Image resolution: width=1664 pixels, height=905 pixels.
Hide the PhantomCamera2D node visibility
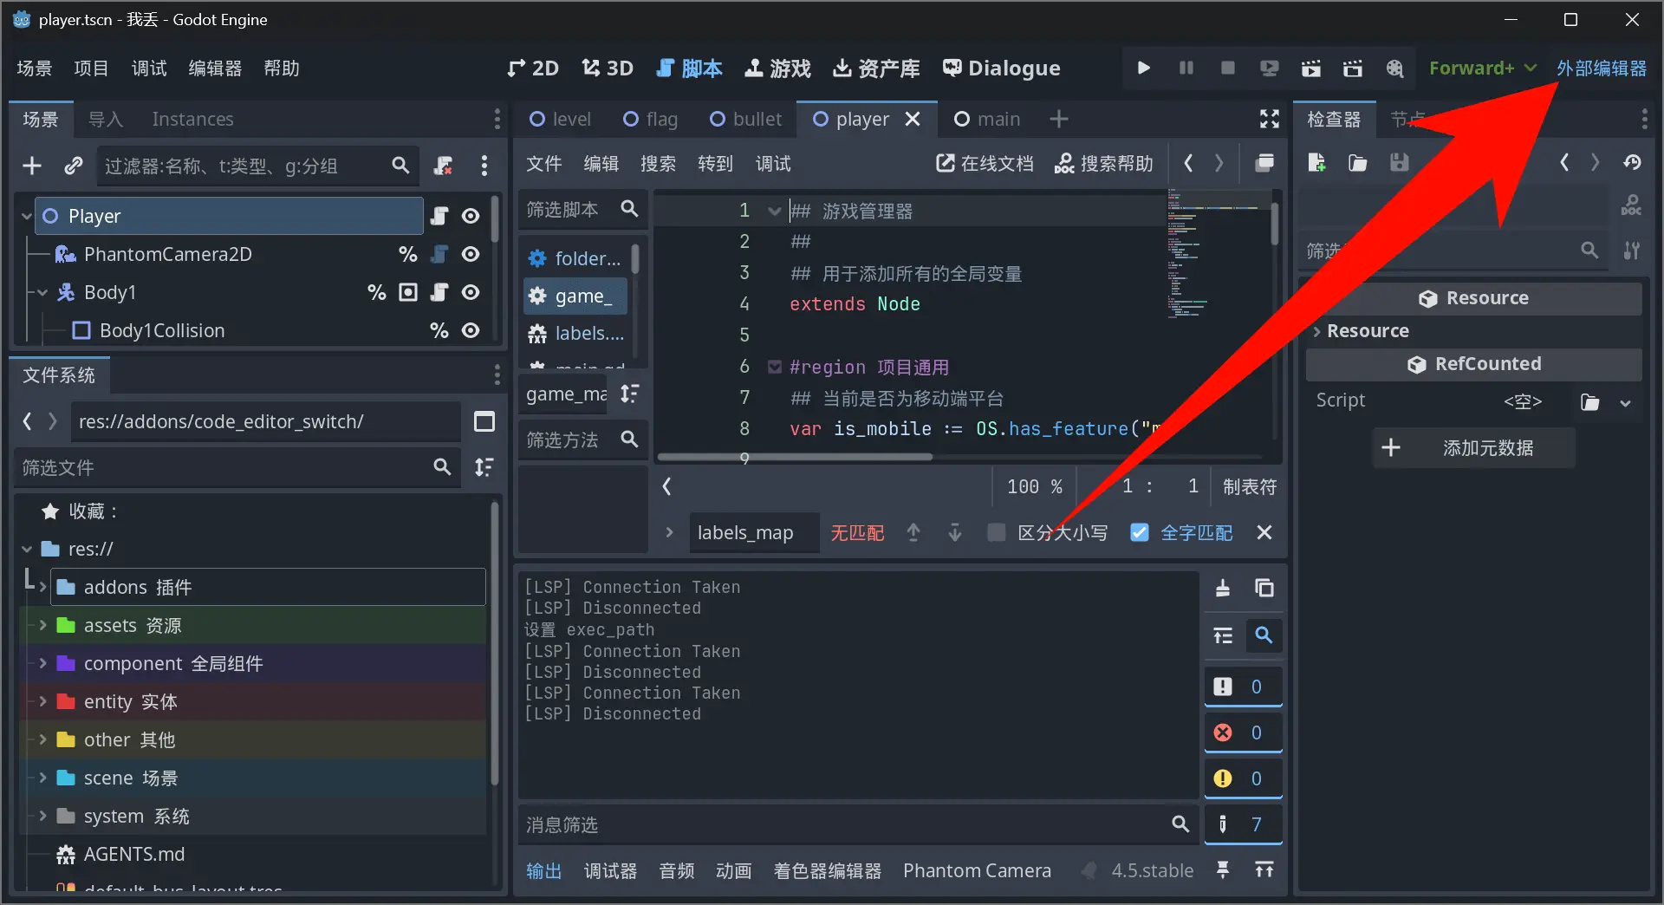(x=471, y=254)
